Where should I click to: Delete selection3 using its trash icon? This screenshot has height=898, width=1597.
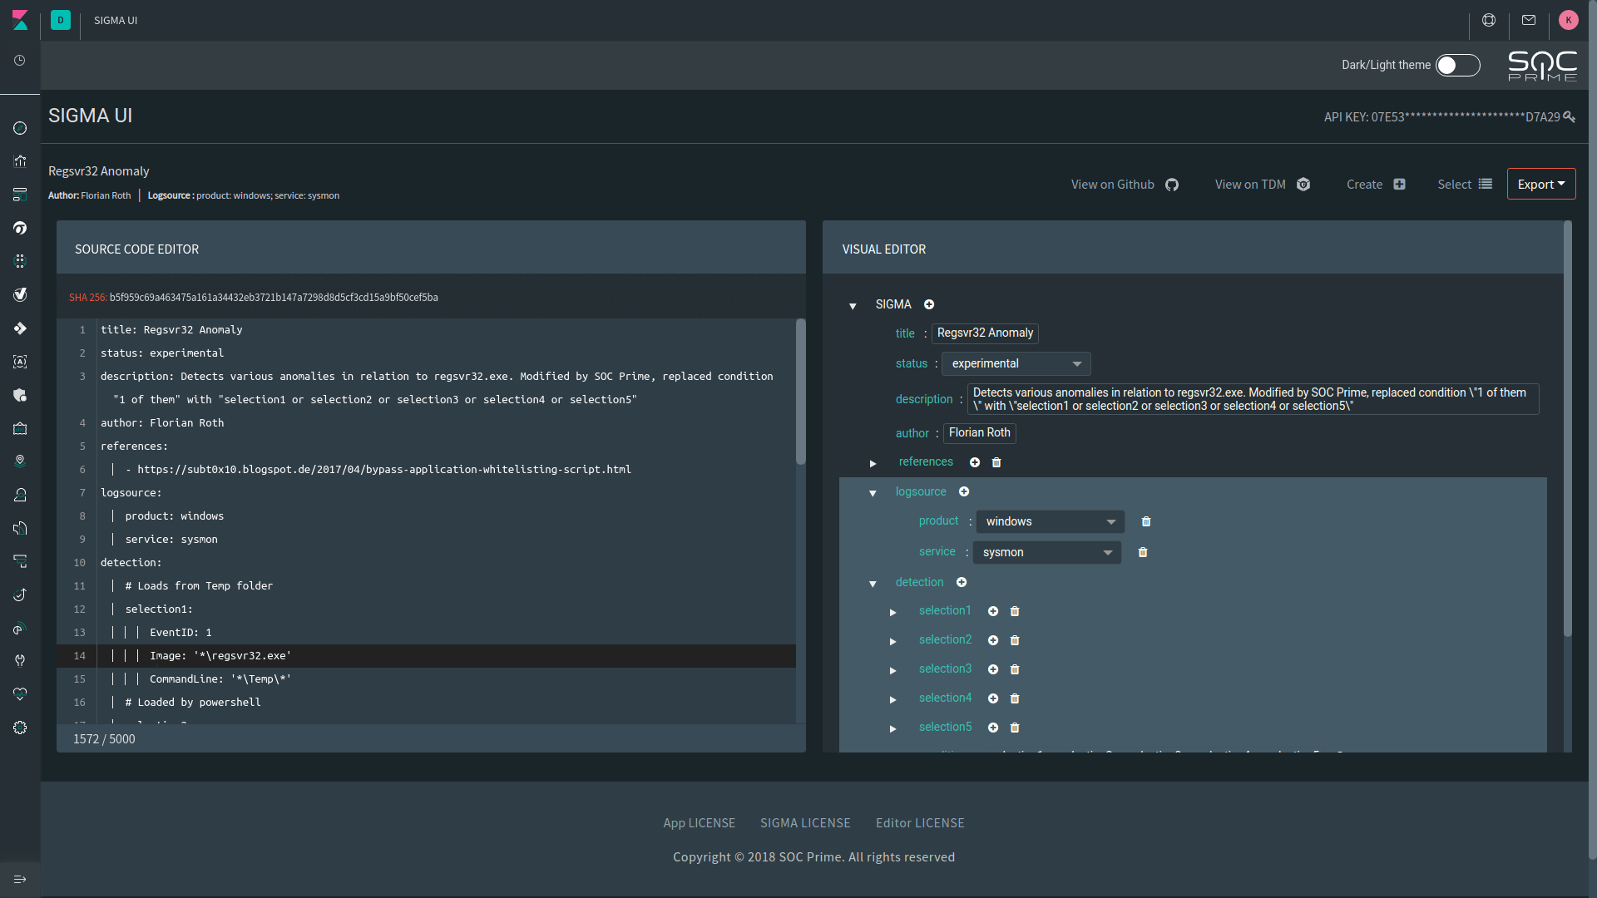click(x=1015, y=669)
